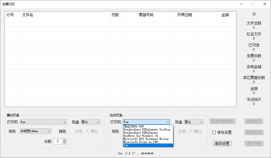Click the 金额 table column header
The height and width of the screenshot is (158, 271).
pyautogui.click(x=215, y=15)
